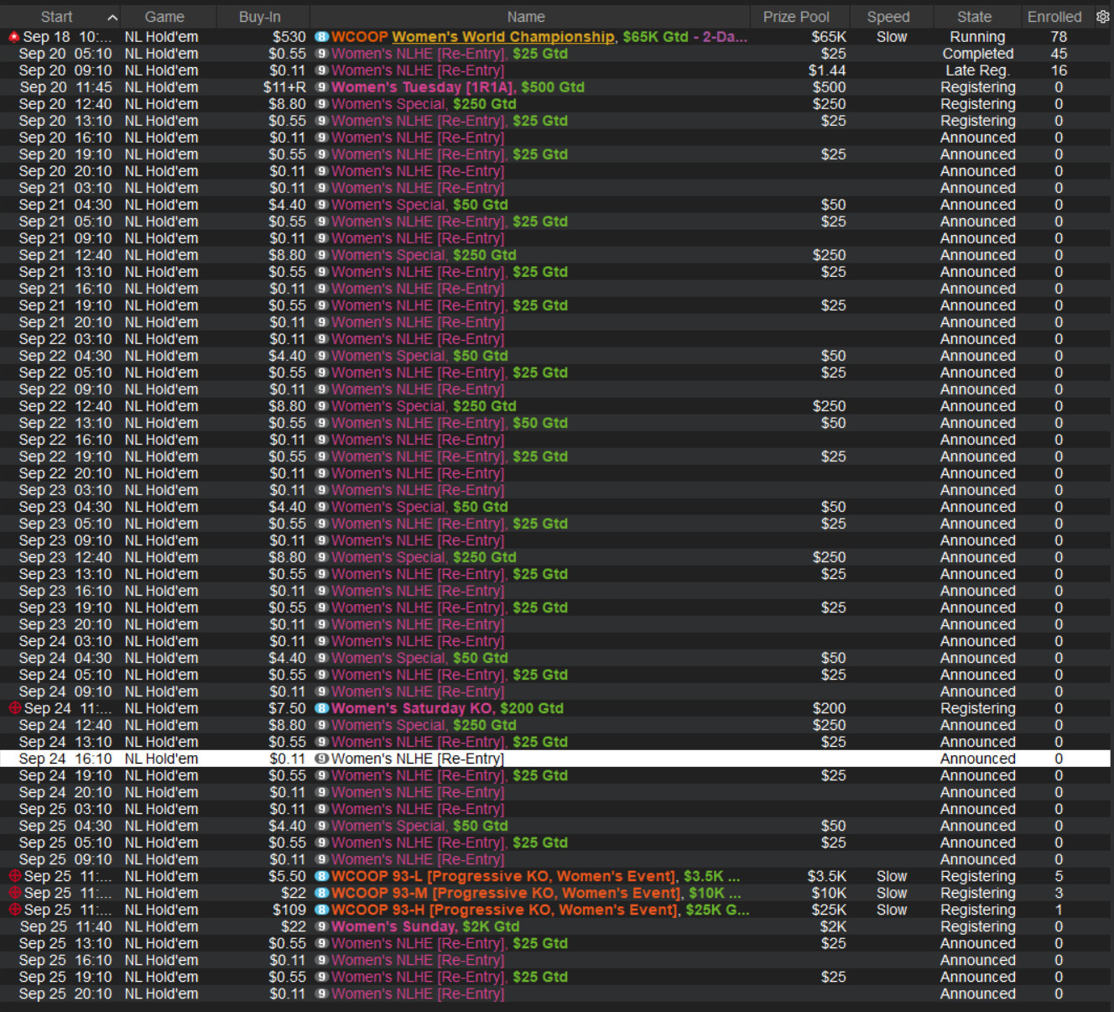This screenshot has width=1114, height=1012.
Task: Open WCOOP Women's World Championship link
Action: 503,37
